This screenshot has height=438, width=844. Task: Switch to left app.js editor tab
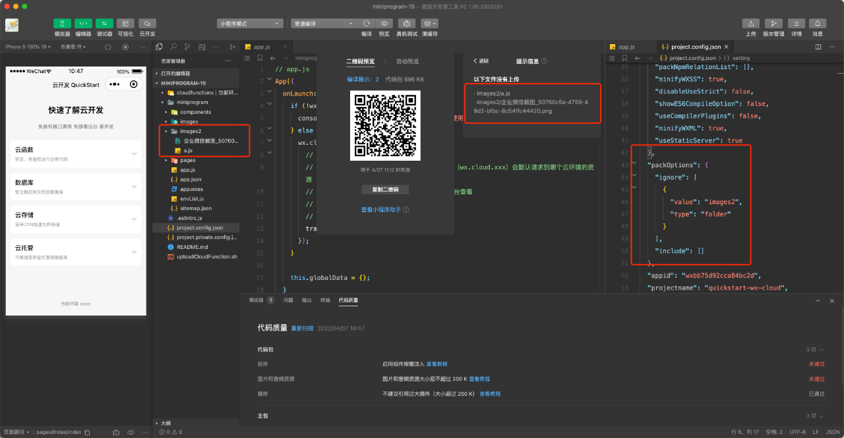pos(262,47)
